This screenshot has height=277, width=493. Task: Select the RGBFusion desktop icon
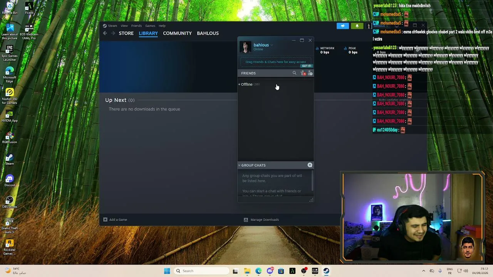(x=10, y=137)
